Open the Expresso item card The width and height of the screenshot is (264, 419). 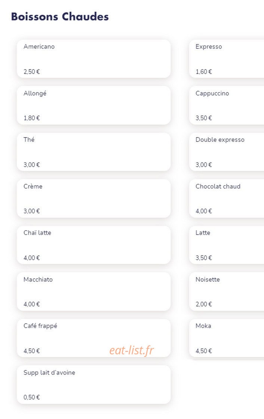pos(227,59)
